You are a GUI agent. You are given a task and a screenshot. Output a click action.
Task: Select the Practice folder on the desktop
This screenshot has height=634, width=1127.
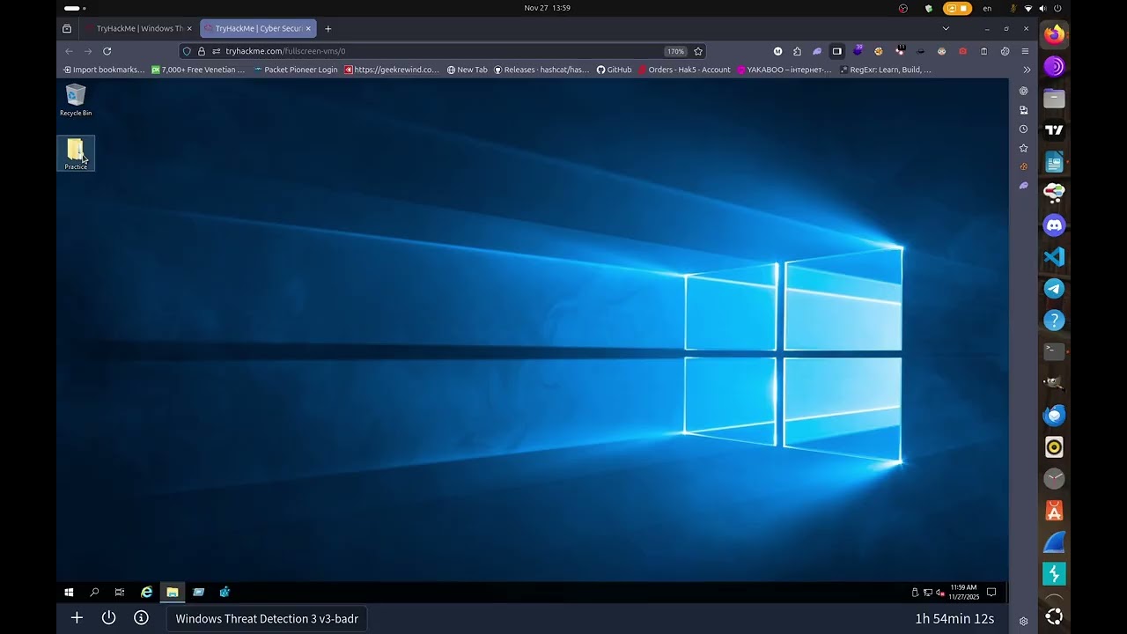click(x=76, y=154)
